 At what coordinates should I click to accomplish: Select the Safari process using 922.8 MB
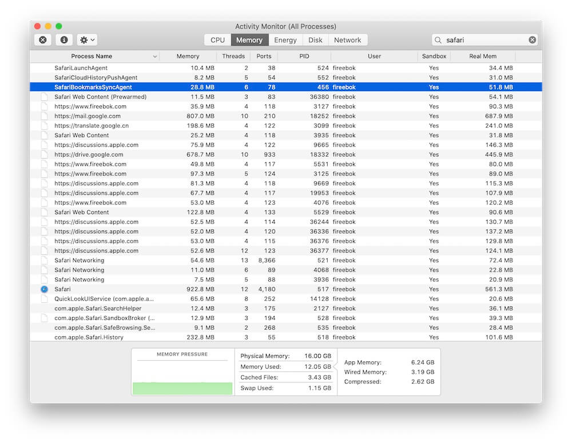286,289
